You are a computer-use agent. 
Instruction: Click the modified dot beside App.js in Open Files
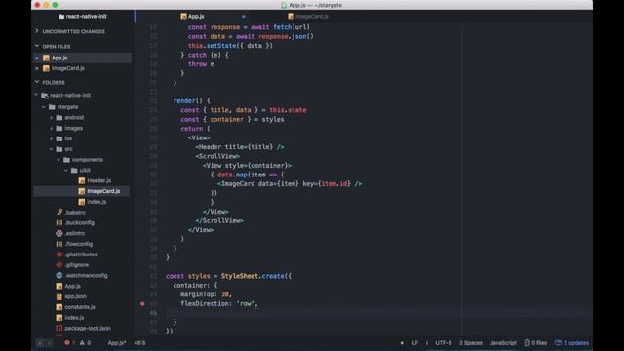[37, 58]
